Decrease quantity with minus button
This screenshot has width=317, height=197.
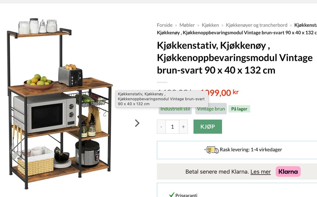[161, 127]
